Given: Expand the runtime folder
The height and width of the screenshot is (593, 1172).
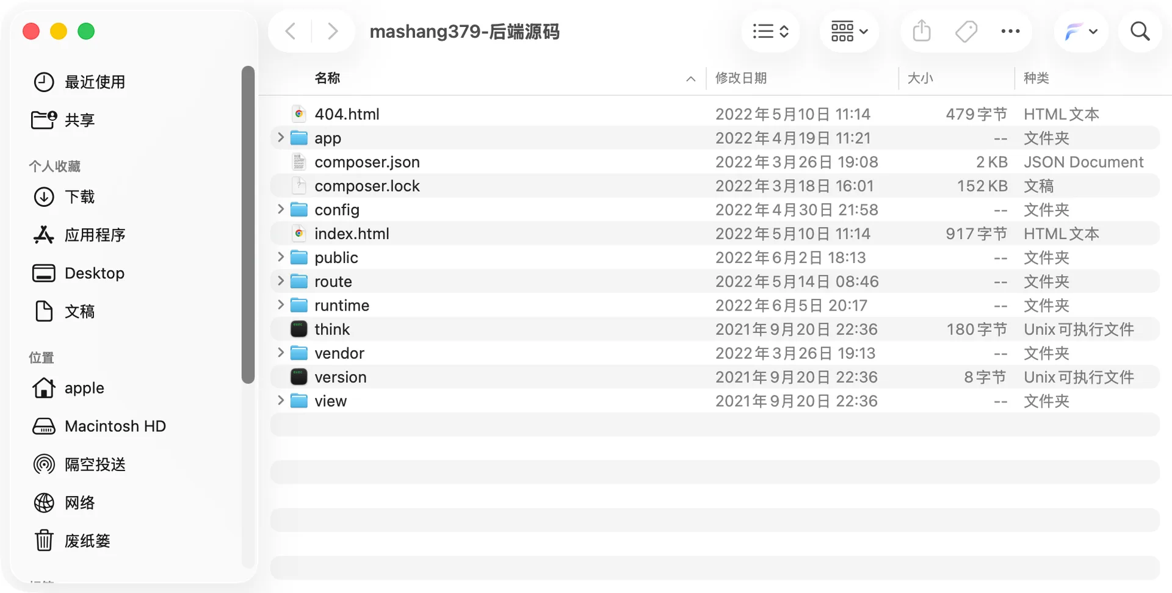Looking at the screenshot, I should tap(281, 304).
